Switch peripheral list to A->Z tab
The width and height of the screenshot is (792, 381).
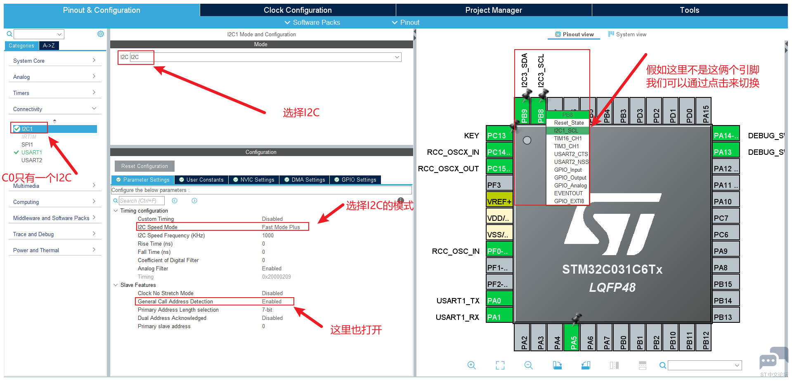[49, 45]
